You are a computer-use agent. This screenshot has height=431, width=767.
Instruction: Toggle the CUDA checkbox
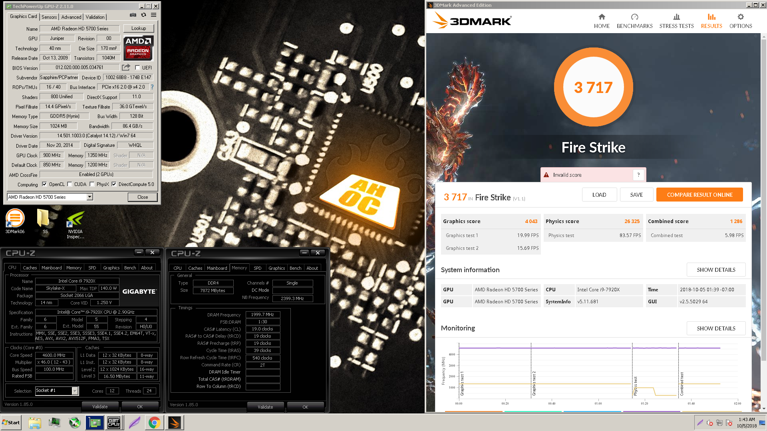(70, 184)
